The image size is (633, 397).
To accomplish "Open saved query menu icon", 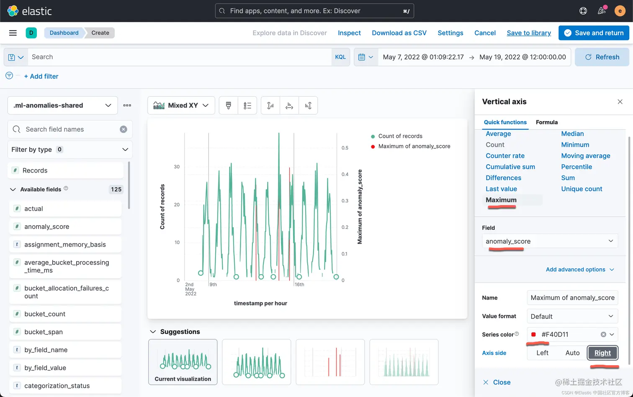I will pos(16,57).
